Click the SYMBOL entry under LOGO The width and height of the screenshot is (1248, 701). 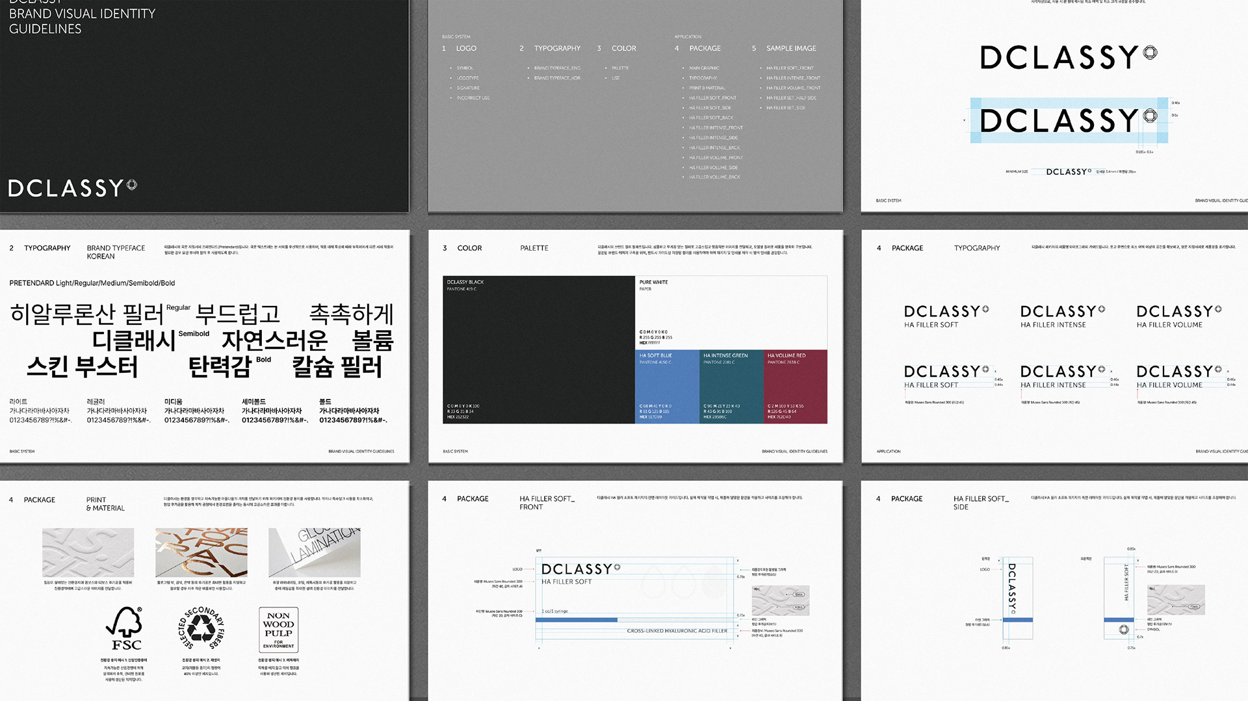coord(465,68)
